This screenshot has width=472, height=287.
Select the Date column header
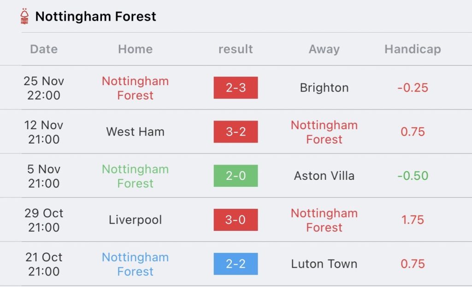pyautogui.click(x=44, y=49)
